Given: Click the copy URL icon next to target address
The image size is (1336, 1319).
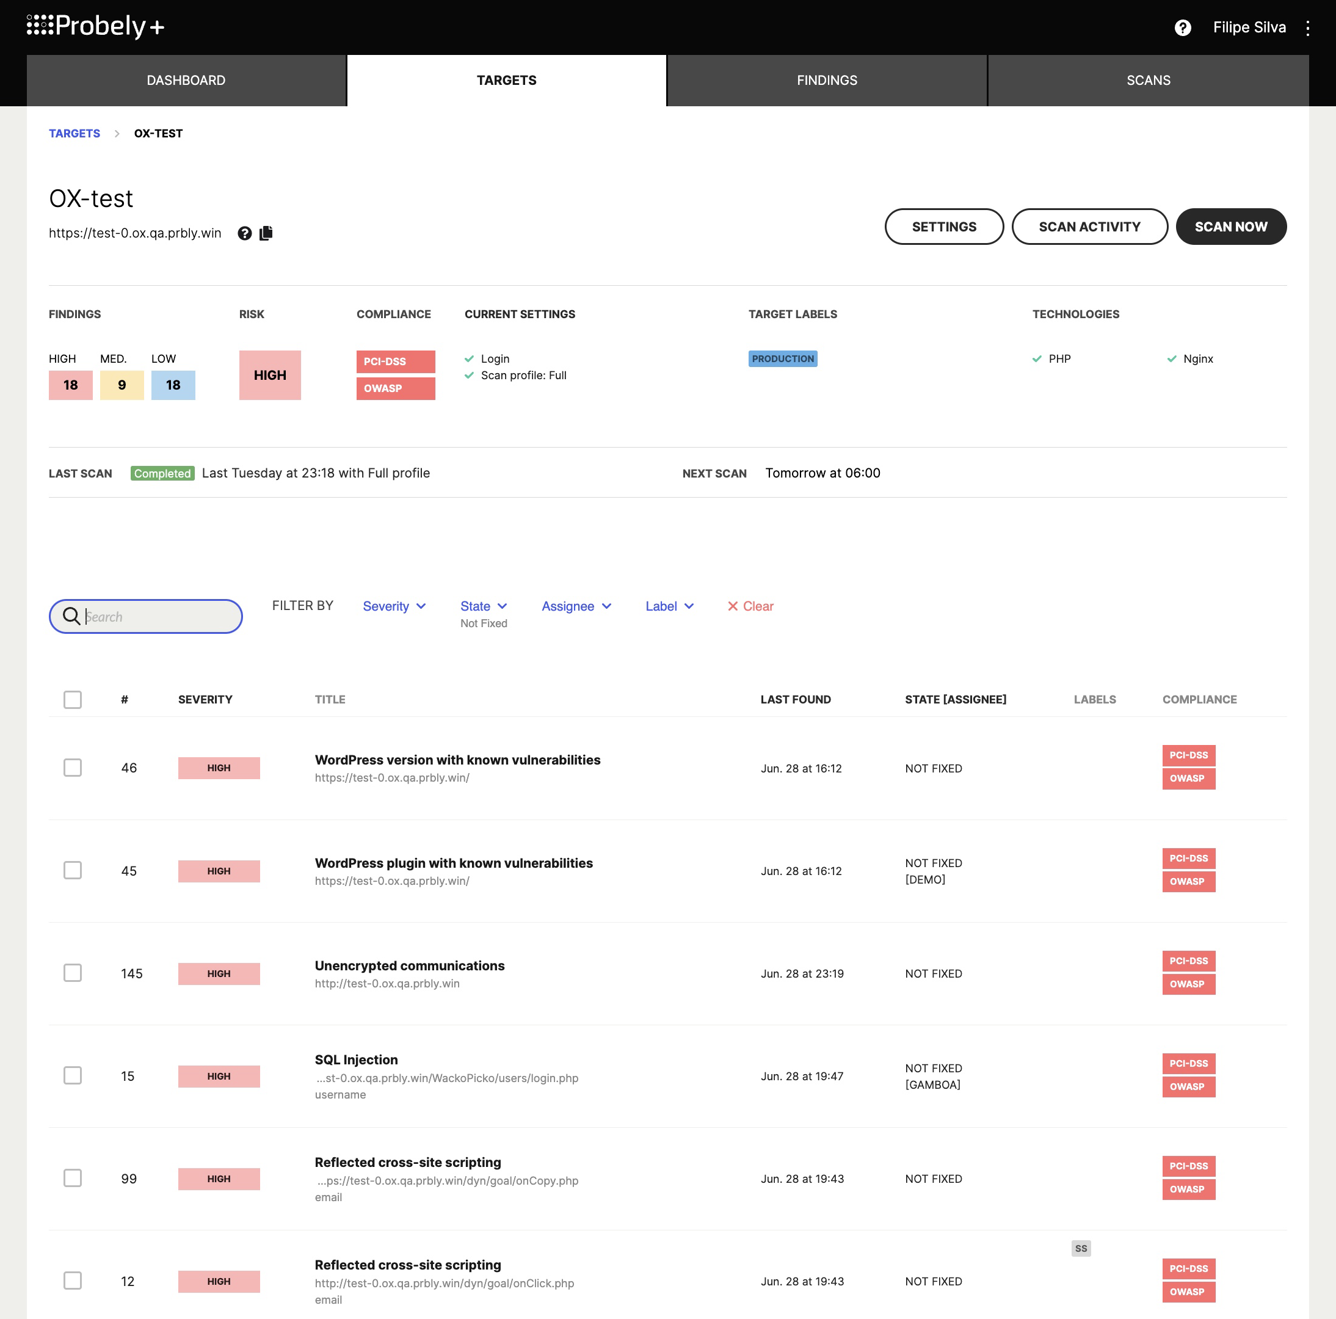Looking at the screenshot, I should click(268, 233).
